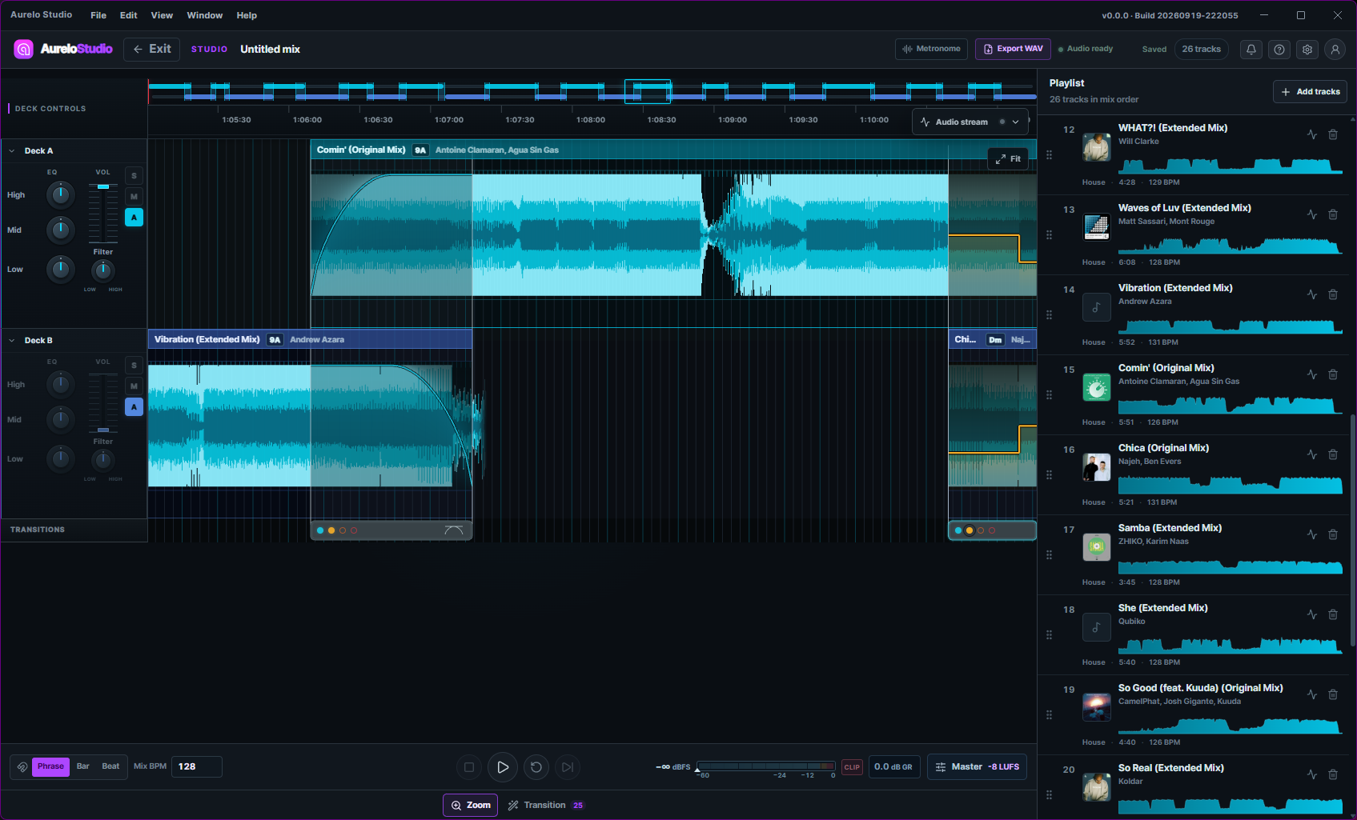
Task: Delete Vibration (Extended Mix) from playlist
Action: tap(1333, 294)
